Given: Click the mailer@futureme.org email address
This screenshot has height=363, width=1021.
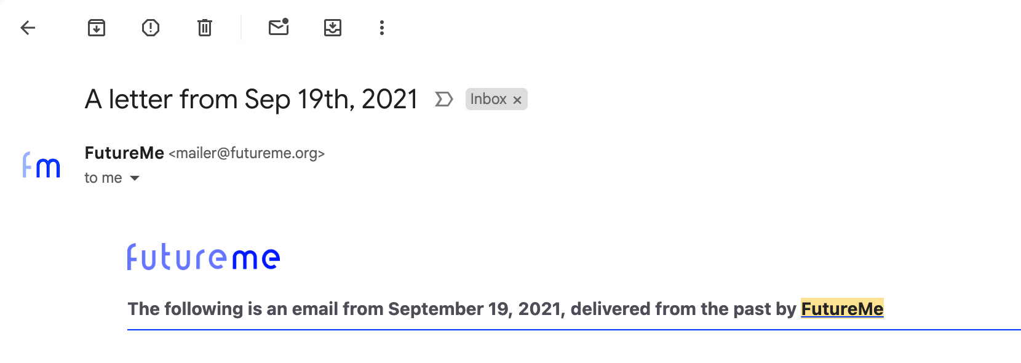Looking at the screenshot, I should (x=247, y=153).
